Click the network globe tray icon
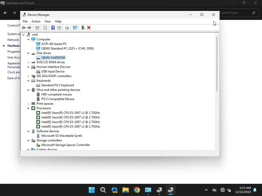The image size is (262, 196). point(222,190)
